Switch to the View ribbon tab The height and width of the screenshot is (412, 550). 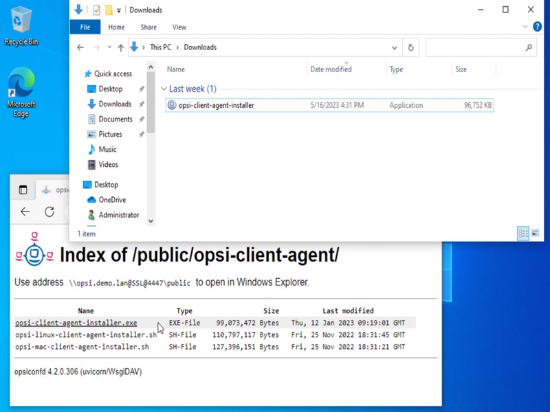coord(179,27)
